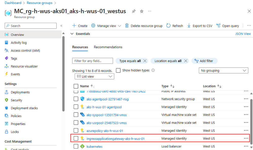The width and height of the screenshot is (253, 150).
Task: Close the resource group blade
Action: click(x=249, y=11)
